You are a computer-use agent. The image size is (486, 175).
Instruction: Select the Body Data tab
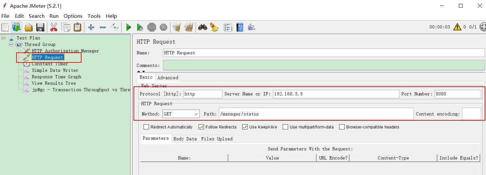pyautogui.click(x=185, y=139)
